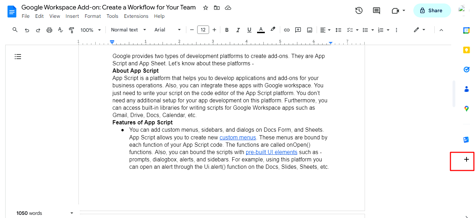Open the zoom 100% dropdown
Viewport: 476px width, 218px height.
click(x=91, y=30)
